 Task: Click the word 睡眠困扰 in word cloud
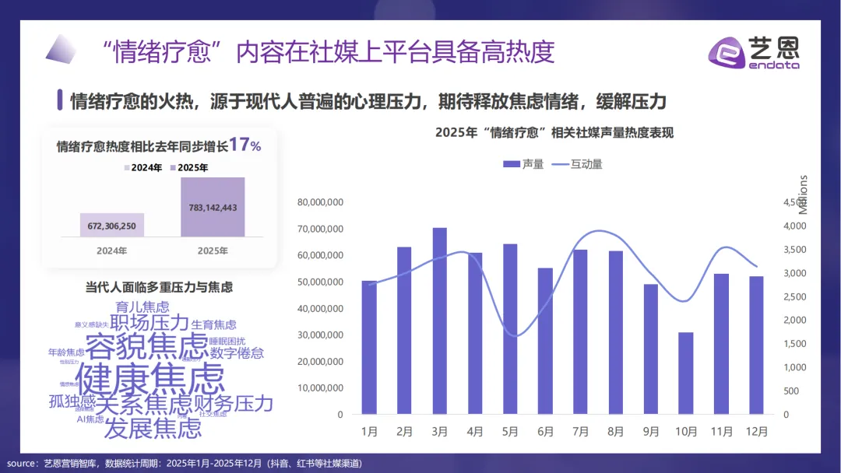pyautogui.click(x=227, y=342)
